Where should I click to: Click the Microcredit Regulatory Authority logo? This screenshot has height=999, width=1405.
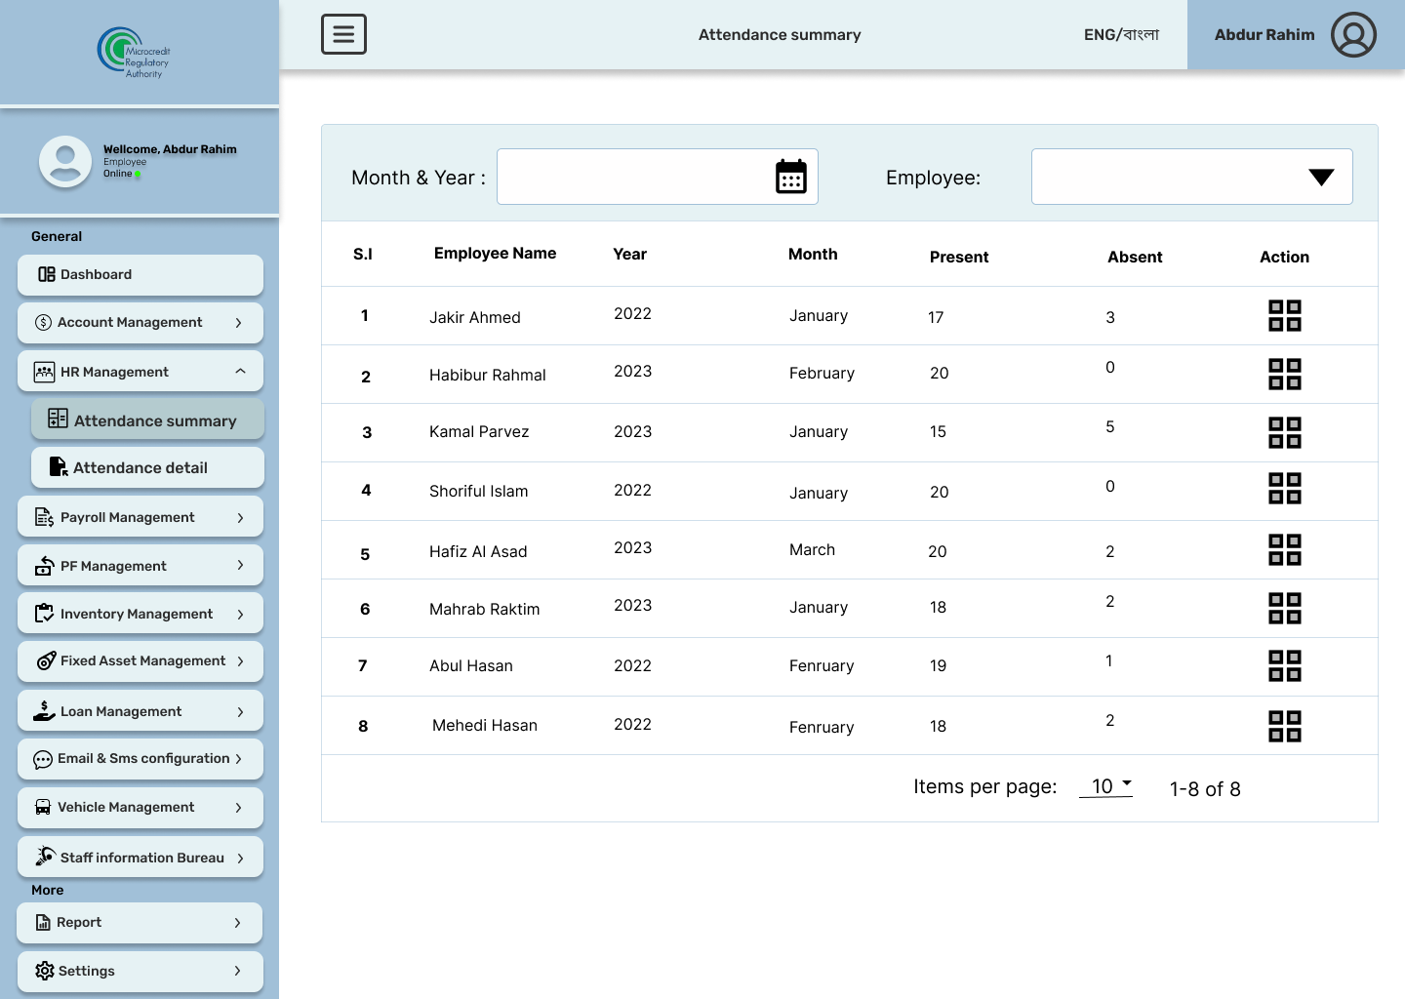(x=135, y=53)
